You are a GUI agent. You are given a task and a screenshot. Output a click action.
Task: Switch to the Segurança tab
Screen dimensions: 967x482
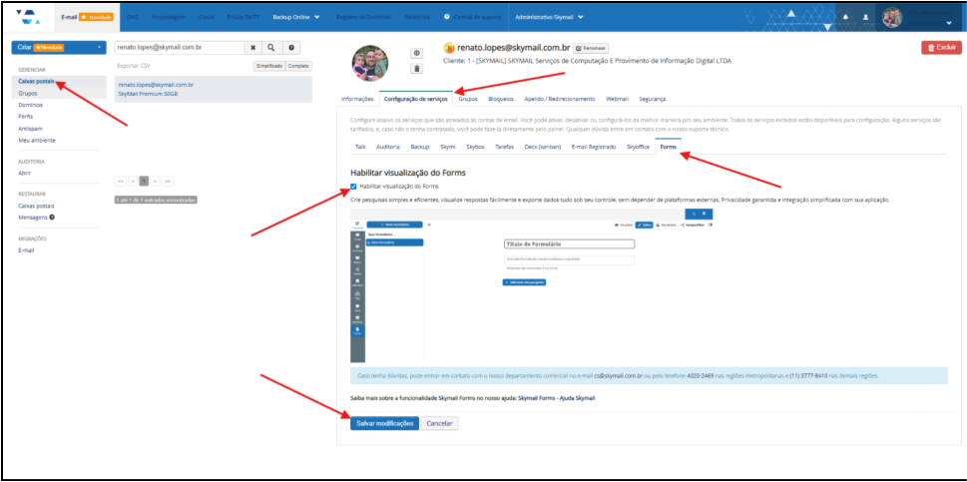(x=653, y=99)
